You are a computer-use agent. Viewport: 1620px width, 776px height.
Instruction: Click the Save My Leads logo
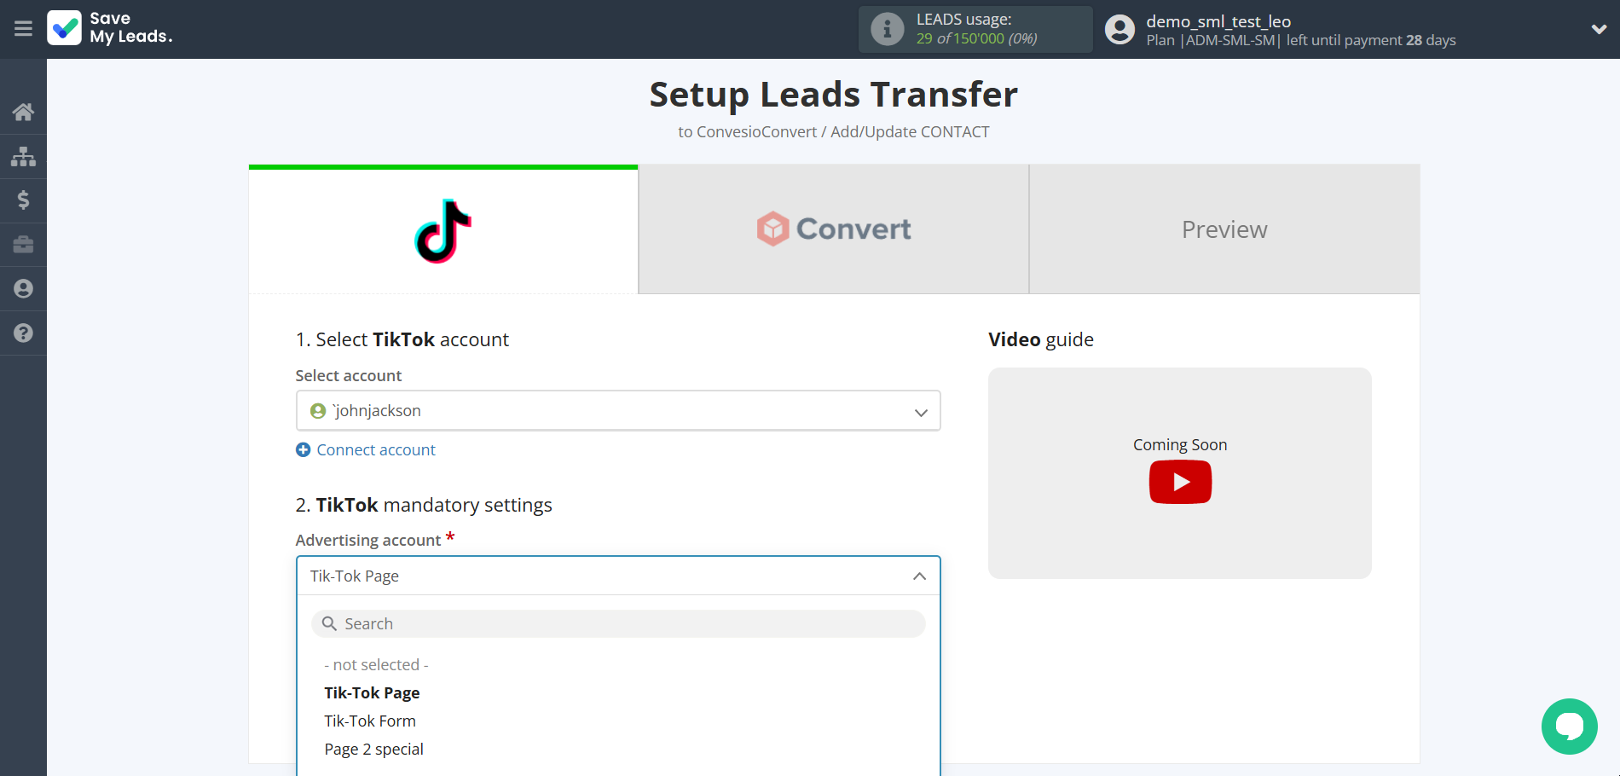(110, 28)
